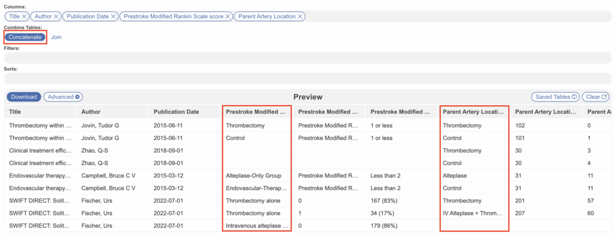The width and height of the screenshot is (615, 240).
Task: Select Concatenate table combine mode
Action: 25,37
